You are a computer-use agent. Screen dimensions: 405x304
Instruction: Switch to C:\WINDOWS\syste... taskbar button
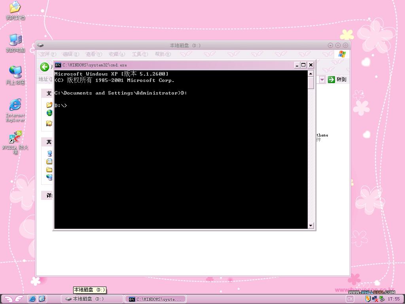coord(156,299)
